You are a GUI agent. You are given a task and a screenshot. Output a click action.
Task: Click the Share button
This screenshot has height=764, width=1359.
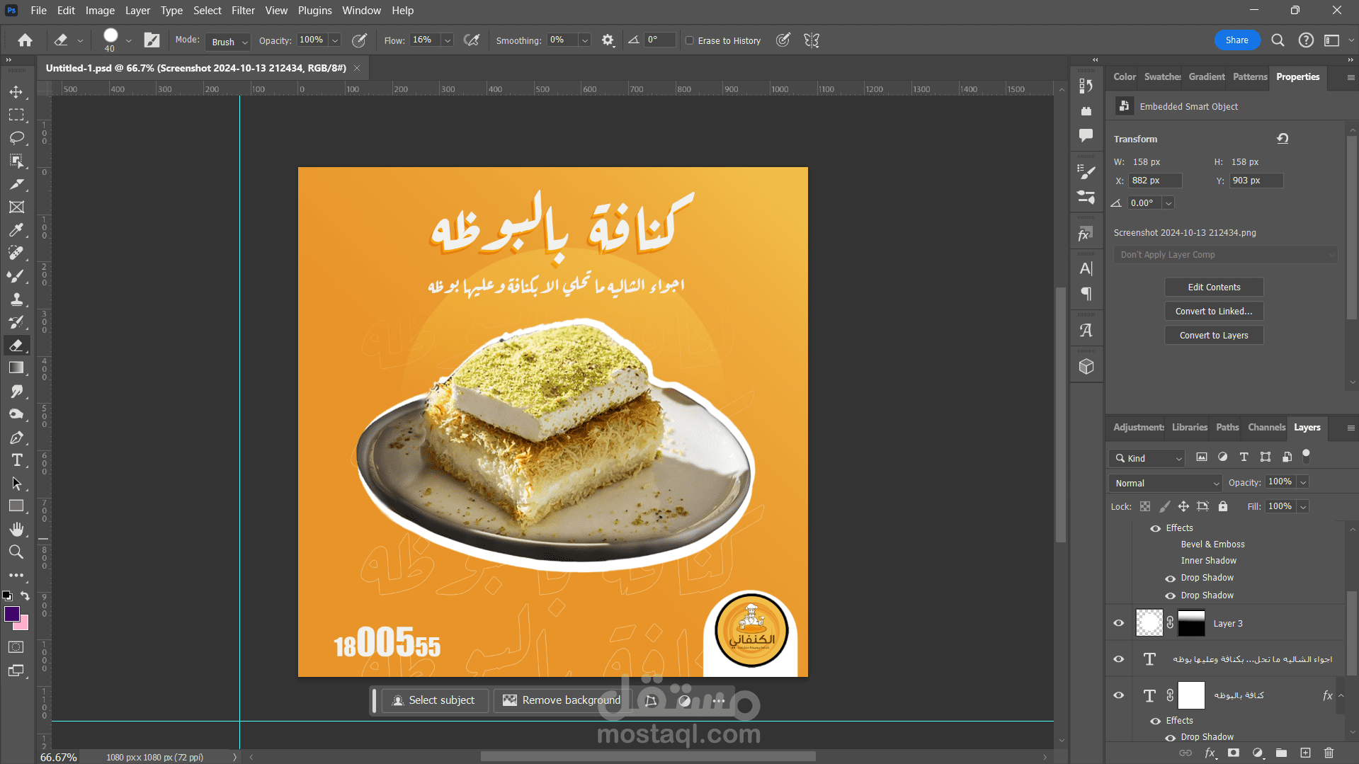1237,40
